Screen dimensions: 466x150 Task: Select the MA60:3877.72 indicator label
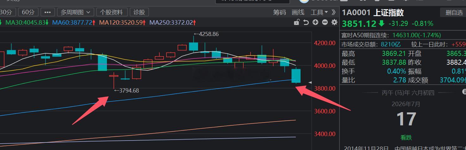(74, 22)
